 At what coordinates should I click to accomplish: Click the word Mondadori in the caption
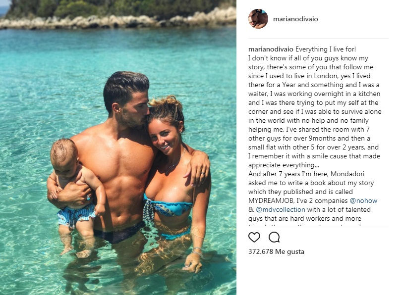coord(347,174)
